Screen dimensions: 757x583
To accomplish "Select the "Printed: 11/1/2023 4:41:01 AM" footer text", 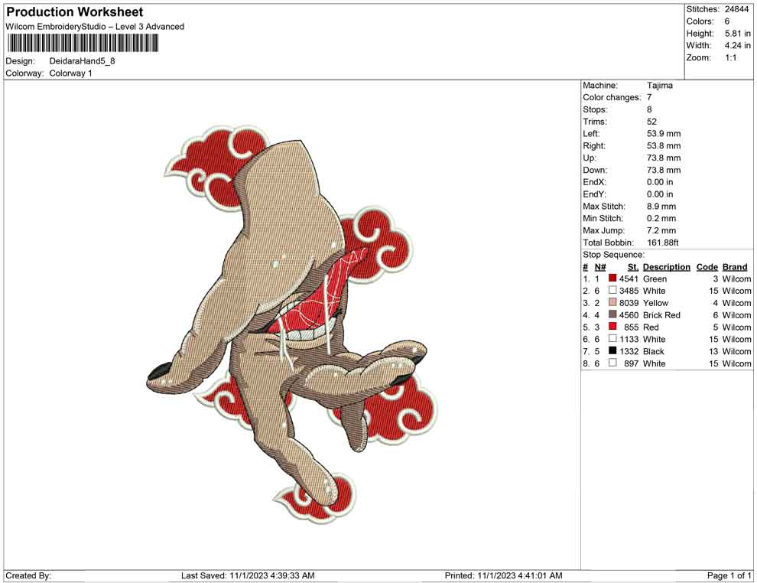I will pyautogui.click(x=504, y=576).
